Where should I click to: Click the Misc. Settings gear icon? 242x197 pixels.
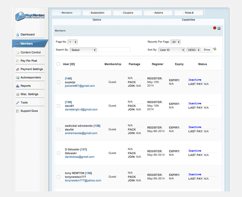point(17,94)
